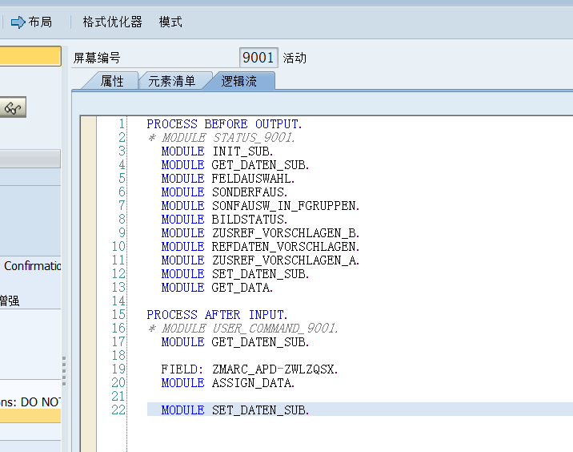The width and height of the screenshot is (573, 452).
Task: Click the PROCESS AFTER INPUT line
Action: (x=217, y=315)
